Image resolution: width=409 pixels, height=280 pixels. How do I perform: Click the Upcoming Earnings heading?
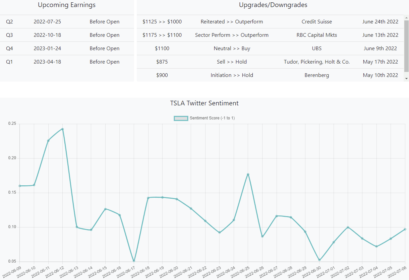[x=67, y=5]
